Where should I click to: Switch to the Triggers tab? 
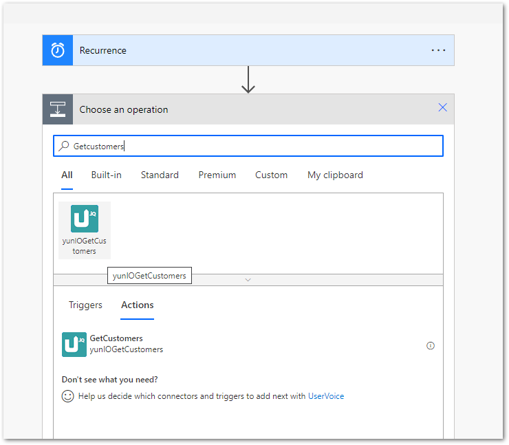coord(85,305)
